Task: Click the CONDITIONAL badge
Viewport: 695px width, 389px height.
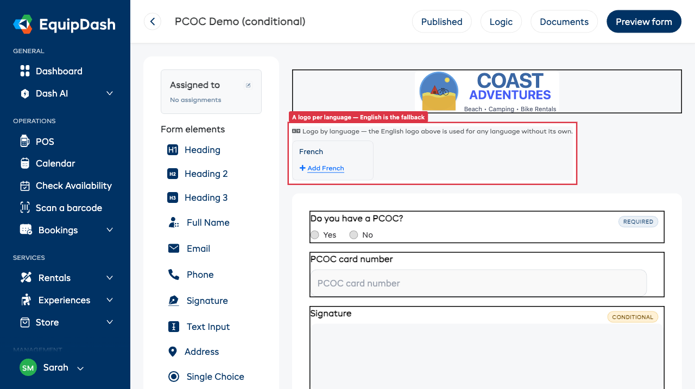Action: click(x=633, y=317)
